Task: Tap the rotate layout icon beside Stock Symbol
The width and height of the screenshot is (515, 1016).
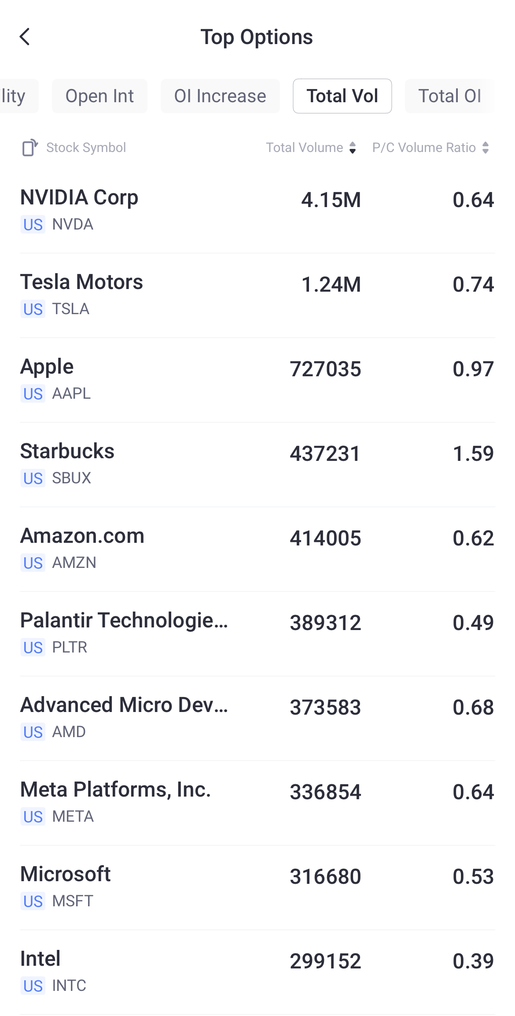Action: [30, 148]
